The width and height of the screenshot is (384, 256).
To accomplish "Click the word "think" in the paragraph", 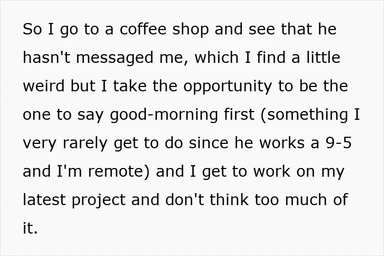I will pyautogui.click(x=229, y=200).
